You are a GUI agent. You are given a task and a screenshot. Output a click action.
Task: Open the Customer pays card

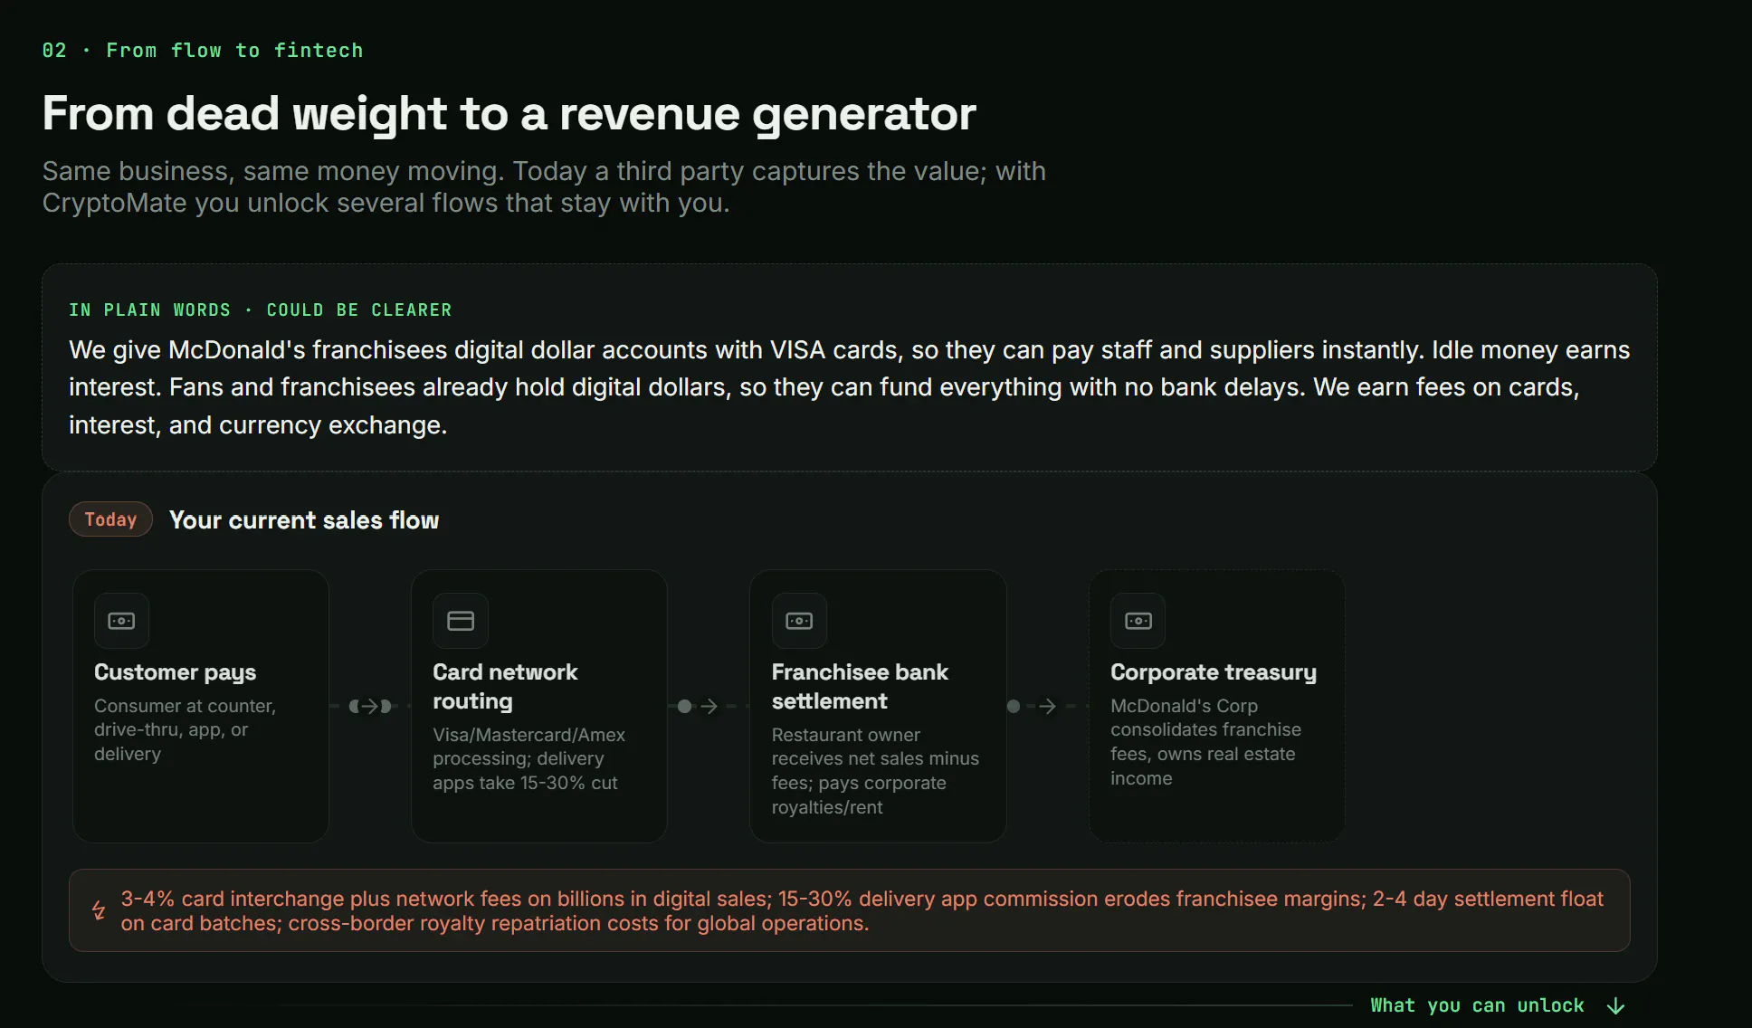click(x=201, y=706)
